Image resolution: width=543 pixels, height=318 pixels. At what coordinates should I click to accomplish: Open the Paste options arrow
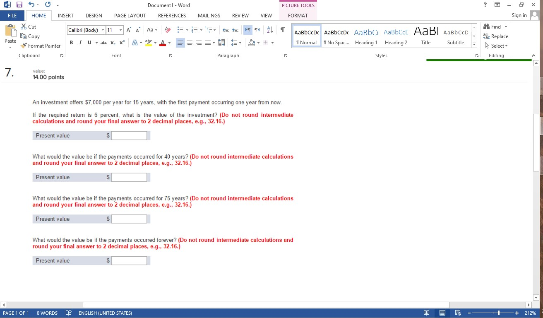point(10,47)
